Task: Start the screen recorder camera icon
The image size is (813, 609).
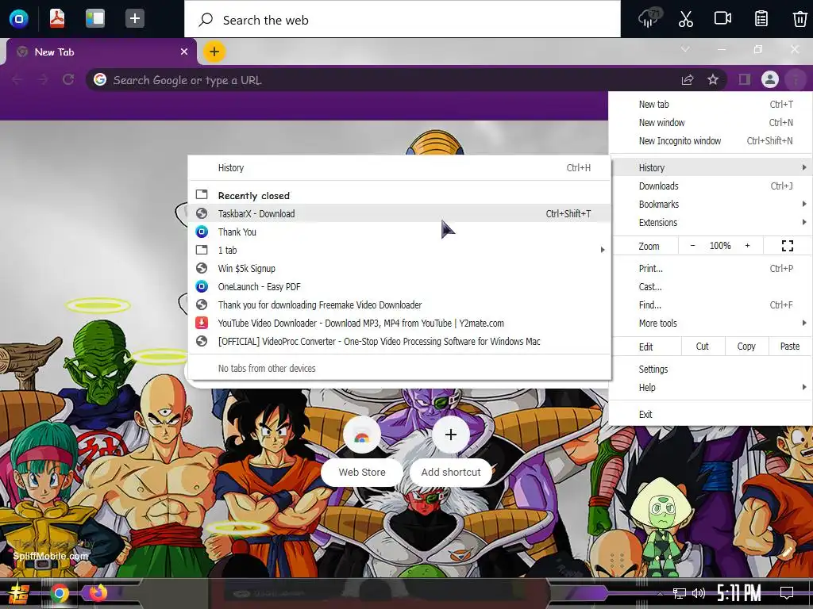Action: (x=722, y=19)
